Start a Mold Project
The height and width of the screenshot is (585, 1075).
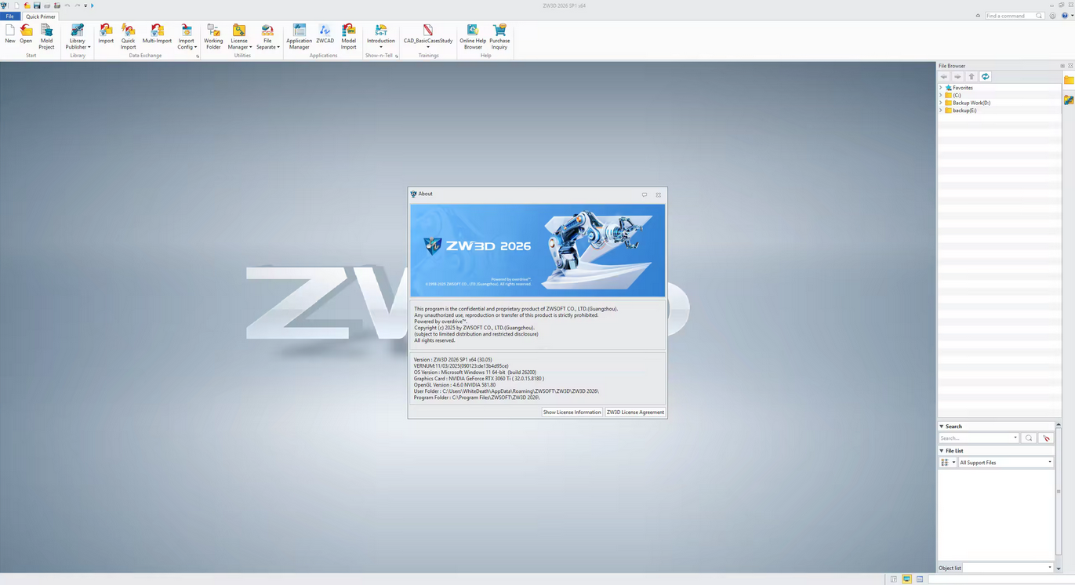(46, 37)
